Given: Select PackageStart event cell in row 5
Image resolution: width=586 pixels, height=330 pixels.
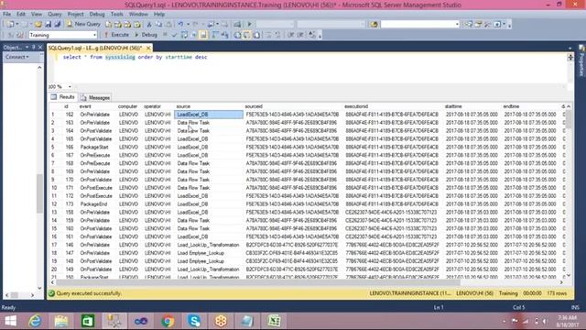Looking at the screenshot, I should (x=94, y=147).
